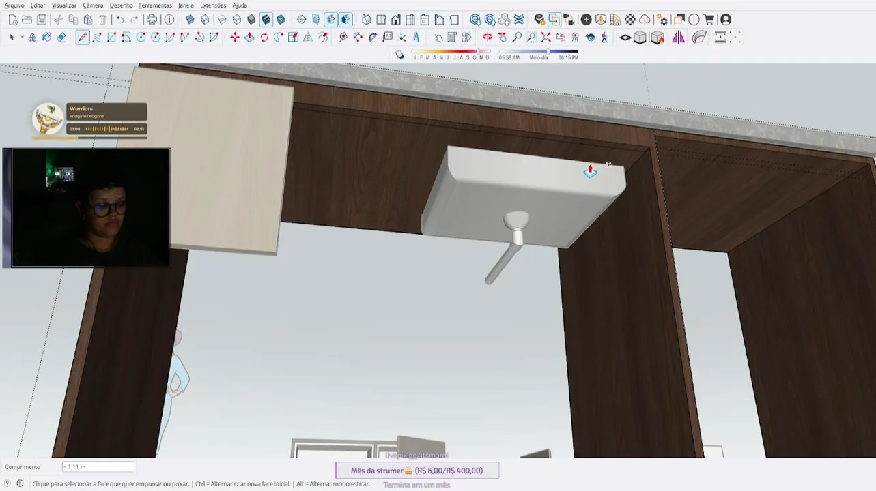Screen dimensions: 876x491
Task: Switch to Iso standard view
Action: 367,20
